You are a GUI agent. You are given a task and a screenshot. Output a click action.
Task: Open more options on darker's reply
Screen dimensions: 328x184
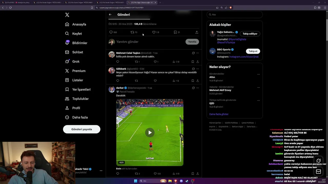[x=198, y=88]
